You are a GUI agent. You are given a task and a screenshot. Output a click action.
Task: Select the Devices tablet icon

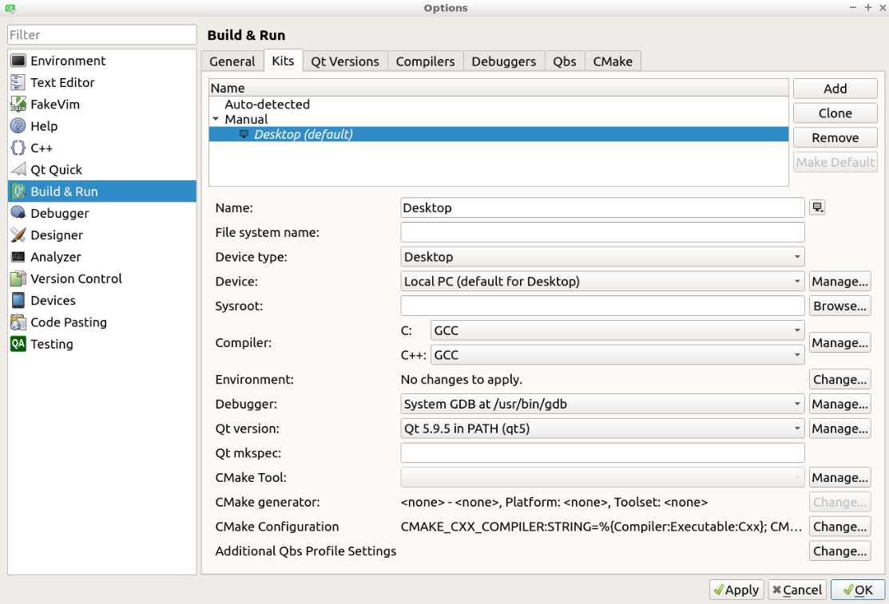click(x=18, y=300)
